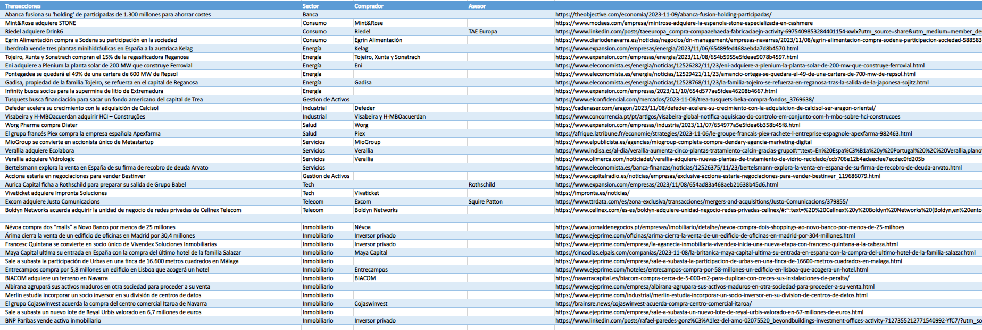Select 'Tech' sector cell in Vivaticket row

point(308,193)
